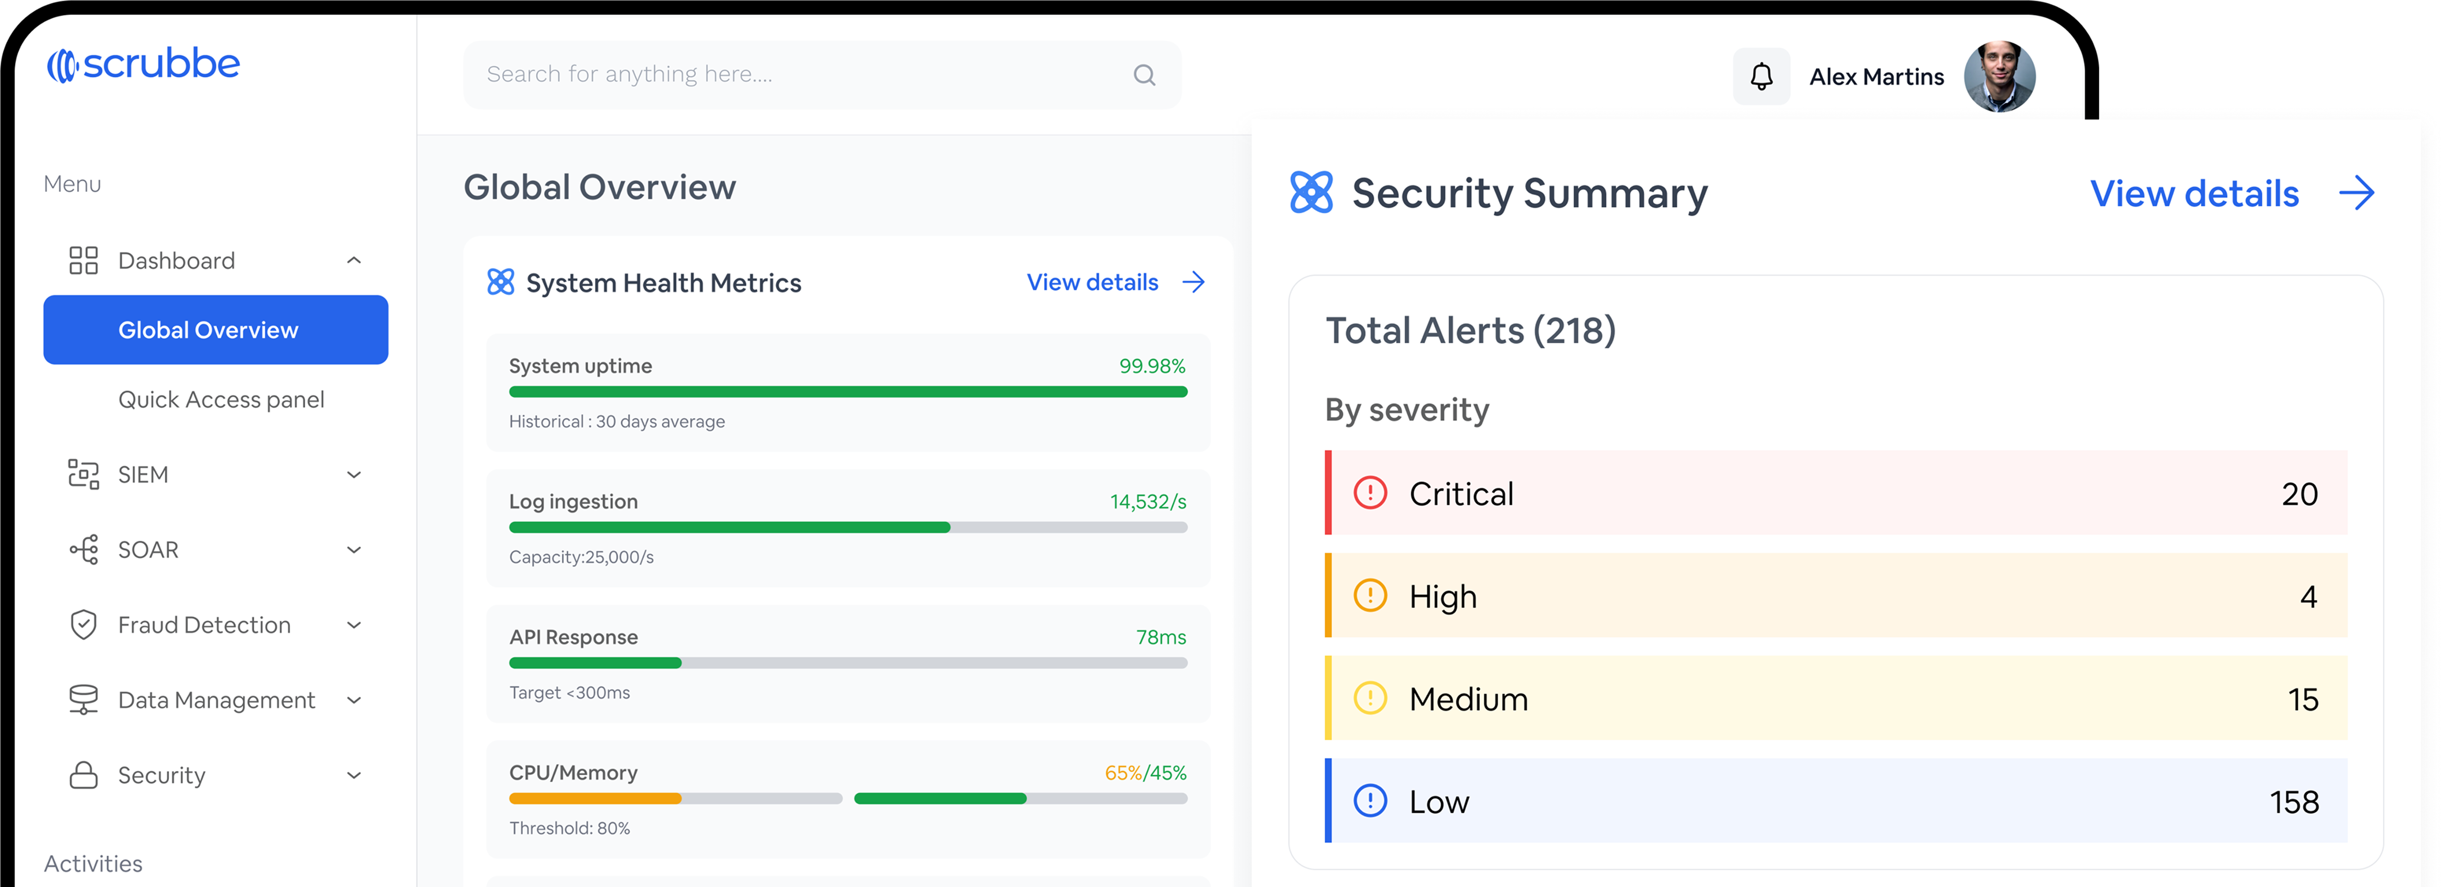Open Alex Martins profile avatar
This screenshot has width=2446, height=887.
2000,76
